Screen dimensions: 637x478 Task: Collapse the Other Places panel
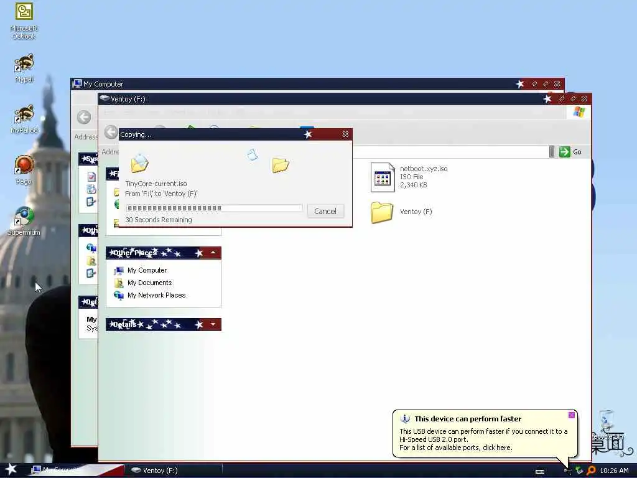(x=213, y=253)
